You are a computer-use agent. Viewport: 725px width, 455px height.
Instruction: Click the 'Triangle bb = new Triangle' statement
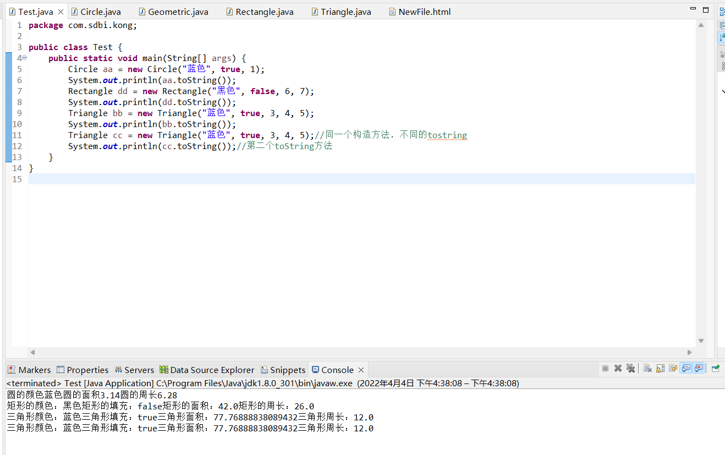click(x=191, y=113)
